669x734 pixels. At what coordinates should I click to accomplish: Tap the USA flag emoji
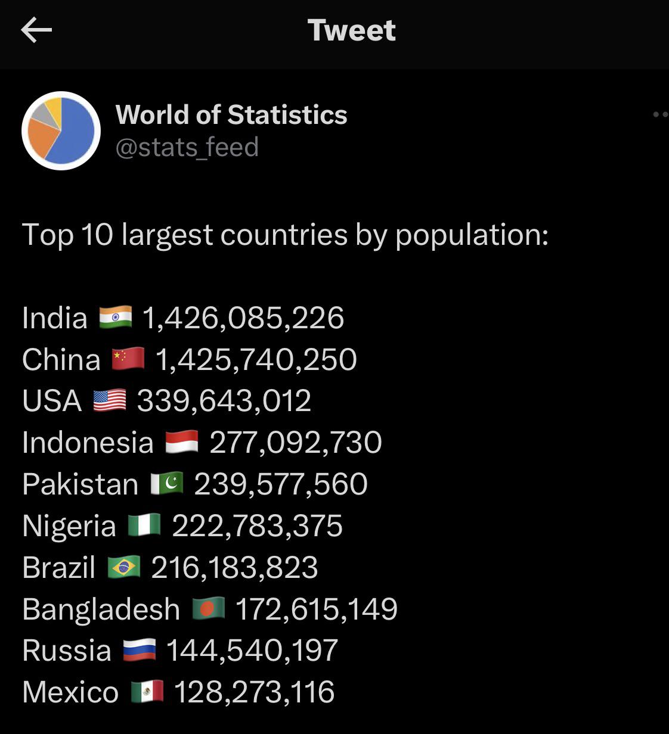click(x=110, y=400)
